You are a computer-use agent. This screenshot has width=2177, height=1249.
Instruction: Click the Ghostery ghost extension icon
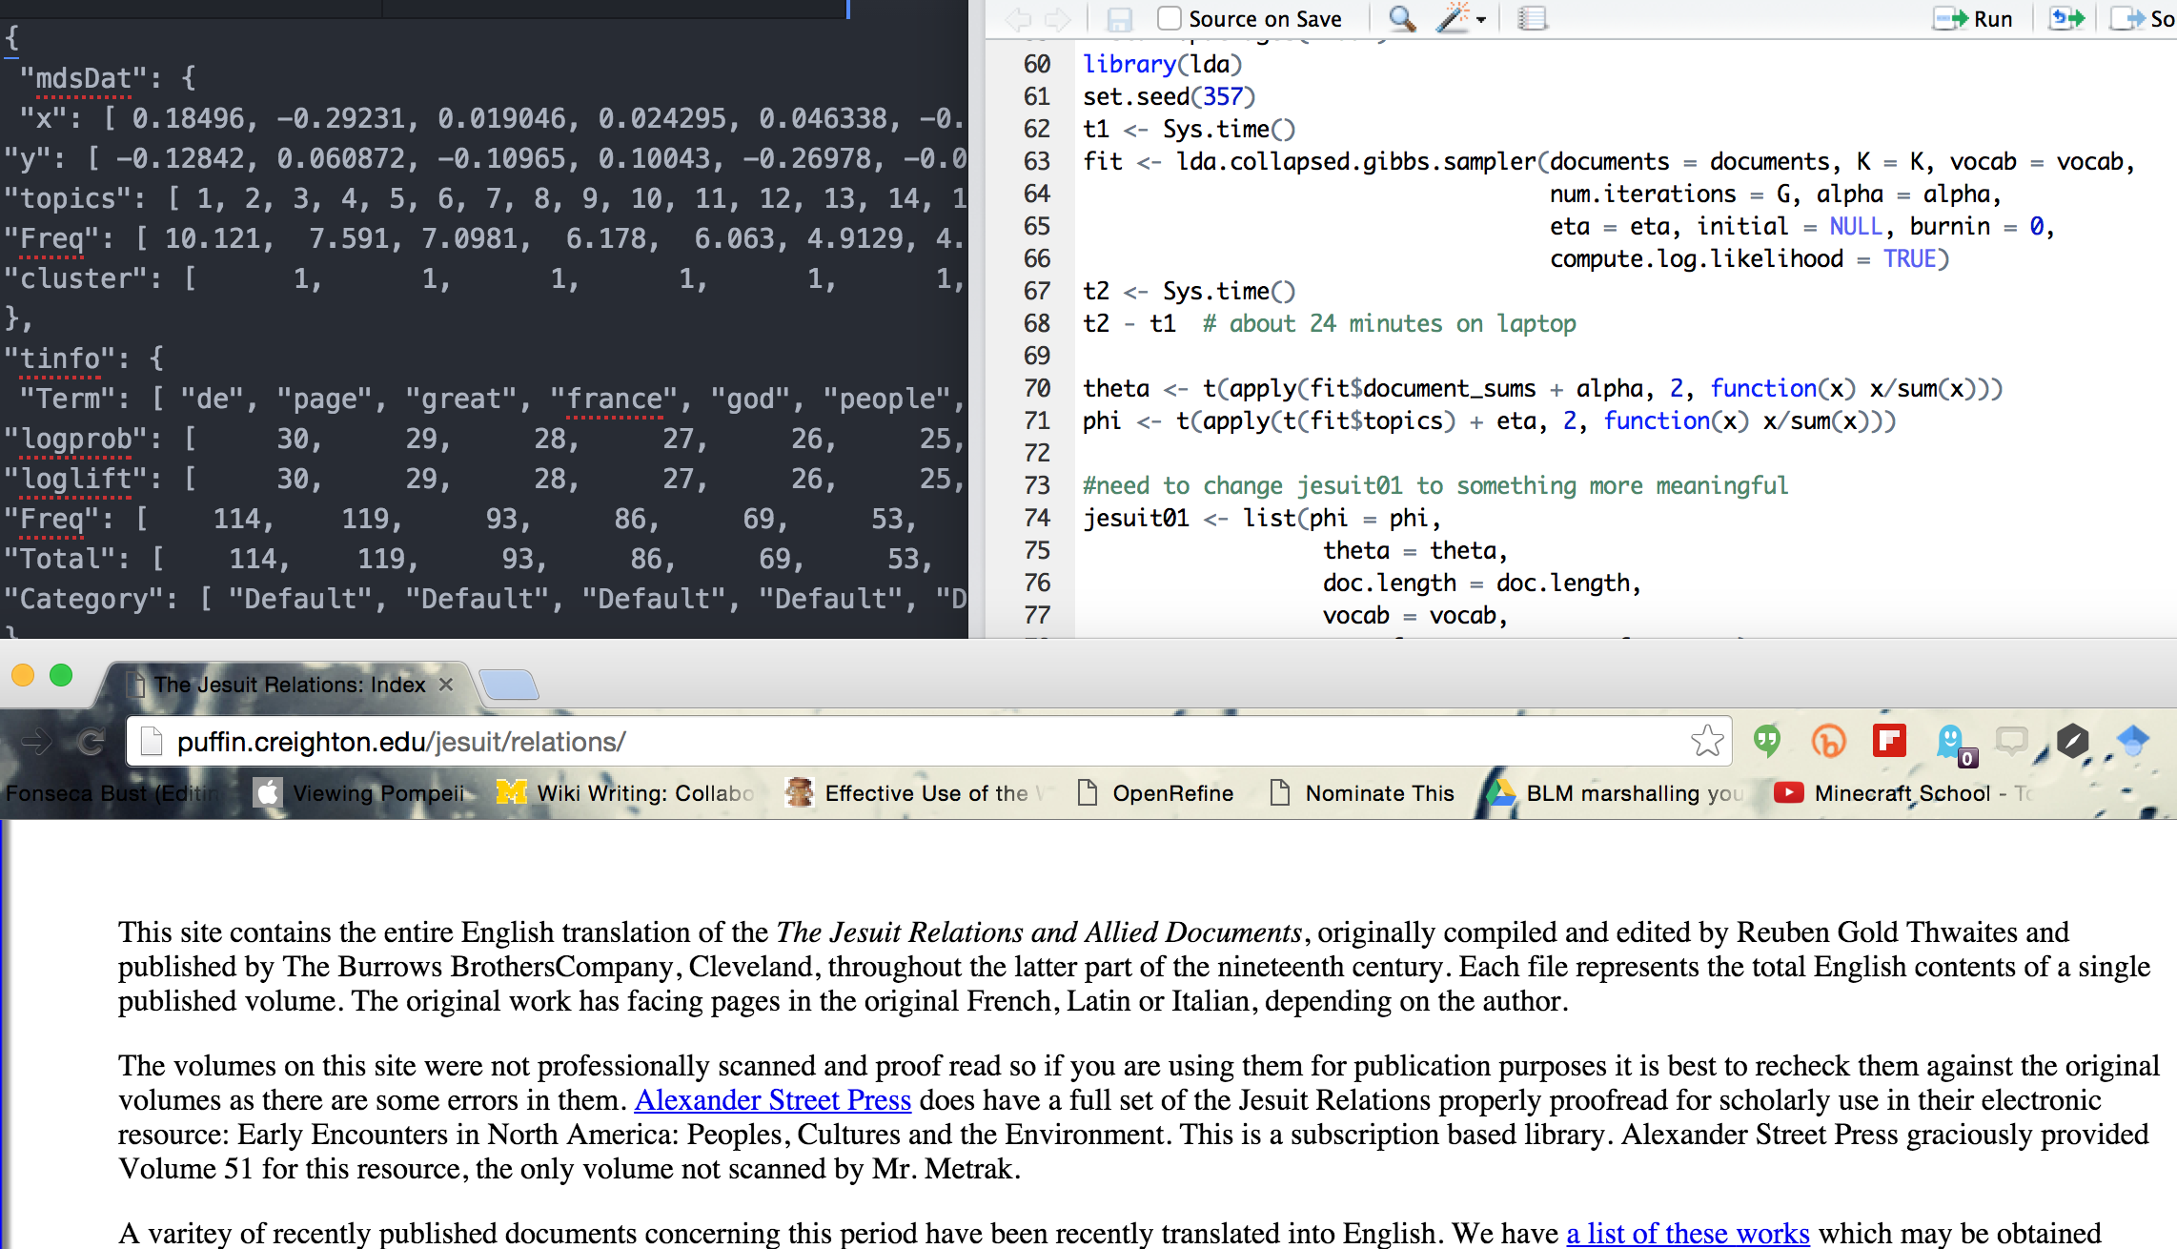click(x=1951, y=741)
